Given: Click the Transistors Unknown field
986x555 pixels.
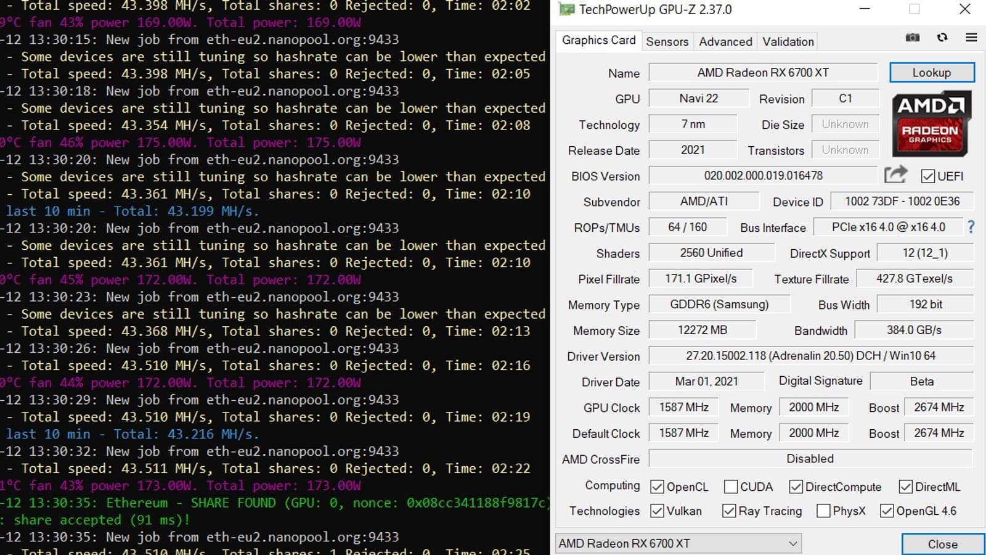Looking at the screenshot, I should pyautogui.click(x=845, y=150).
